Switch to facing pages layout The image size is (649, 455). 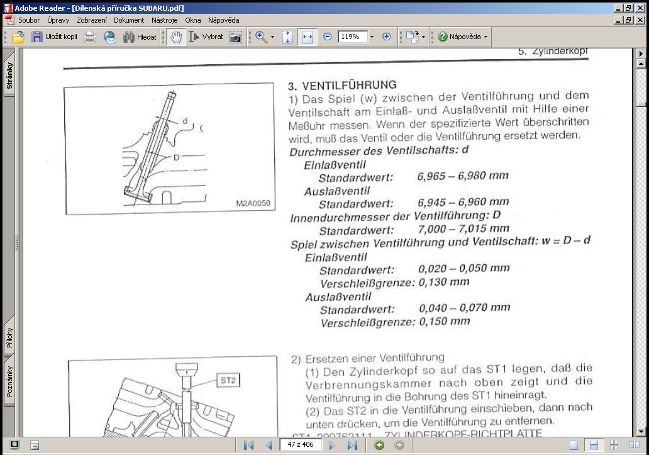[x=635, y=446]
